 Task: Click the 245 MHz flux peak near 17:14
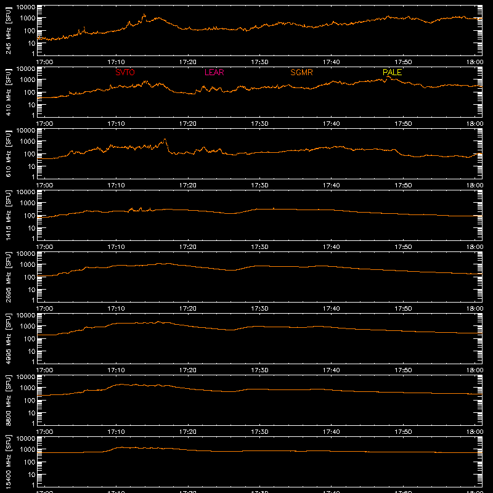coord(144,15)
